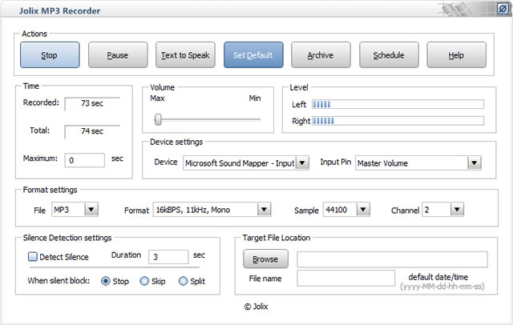
Task: Expand the Input Pin dropdown arrow
Action: click(474, 162)
